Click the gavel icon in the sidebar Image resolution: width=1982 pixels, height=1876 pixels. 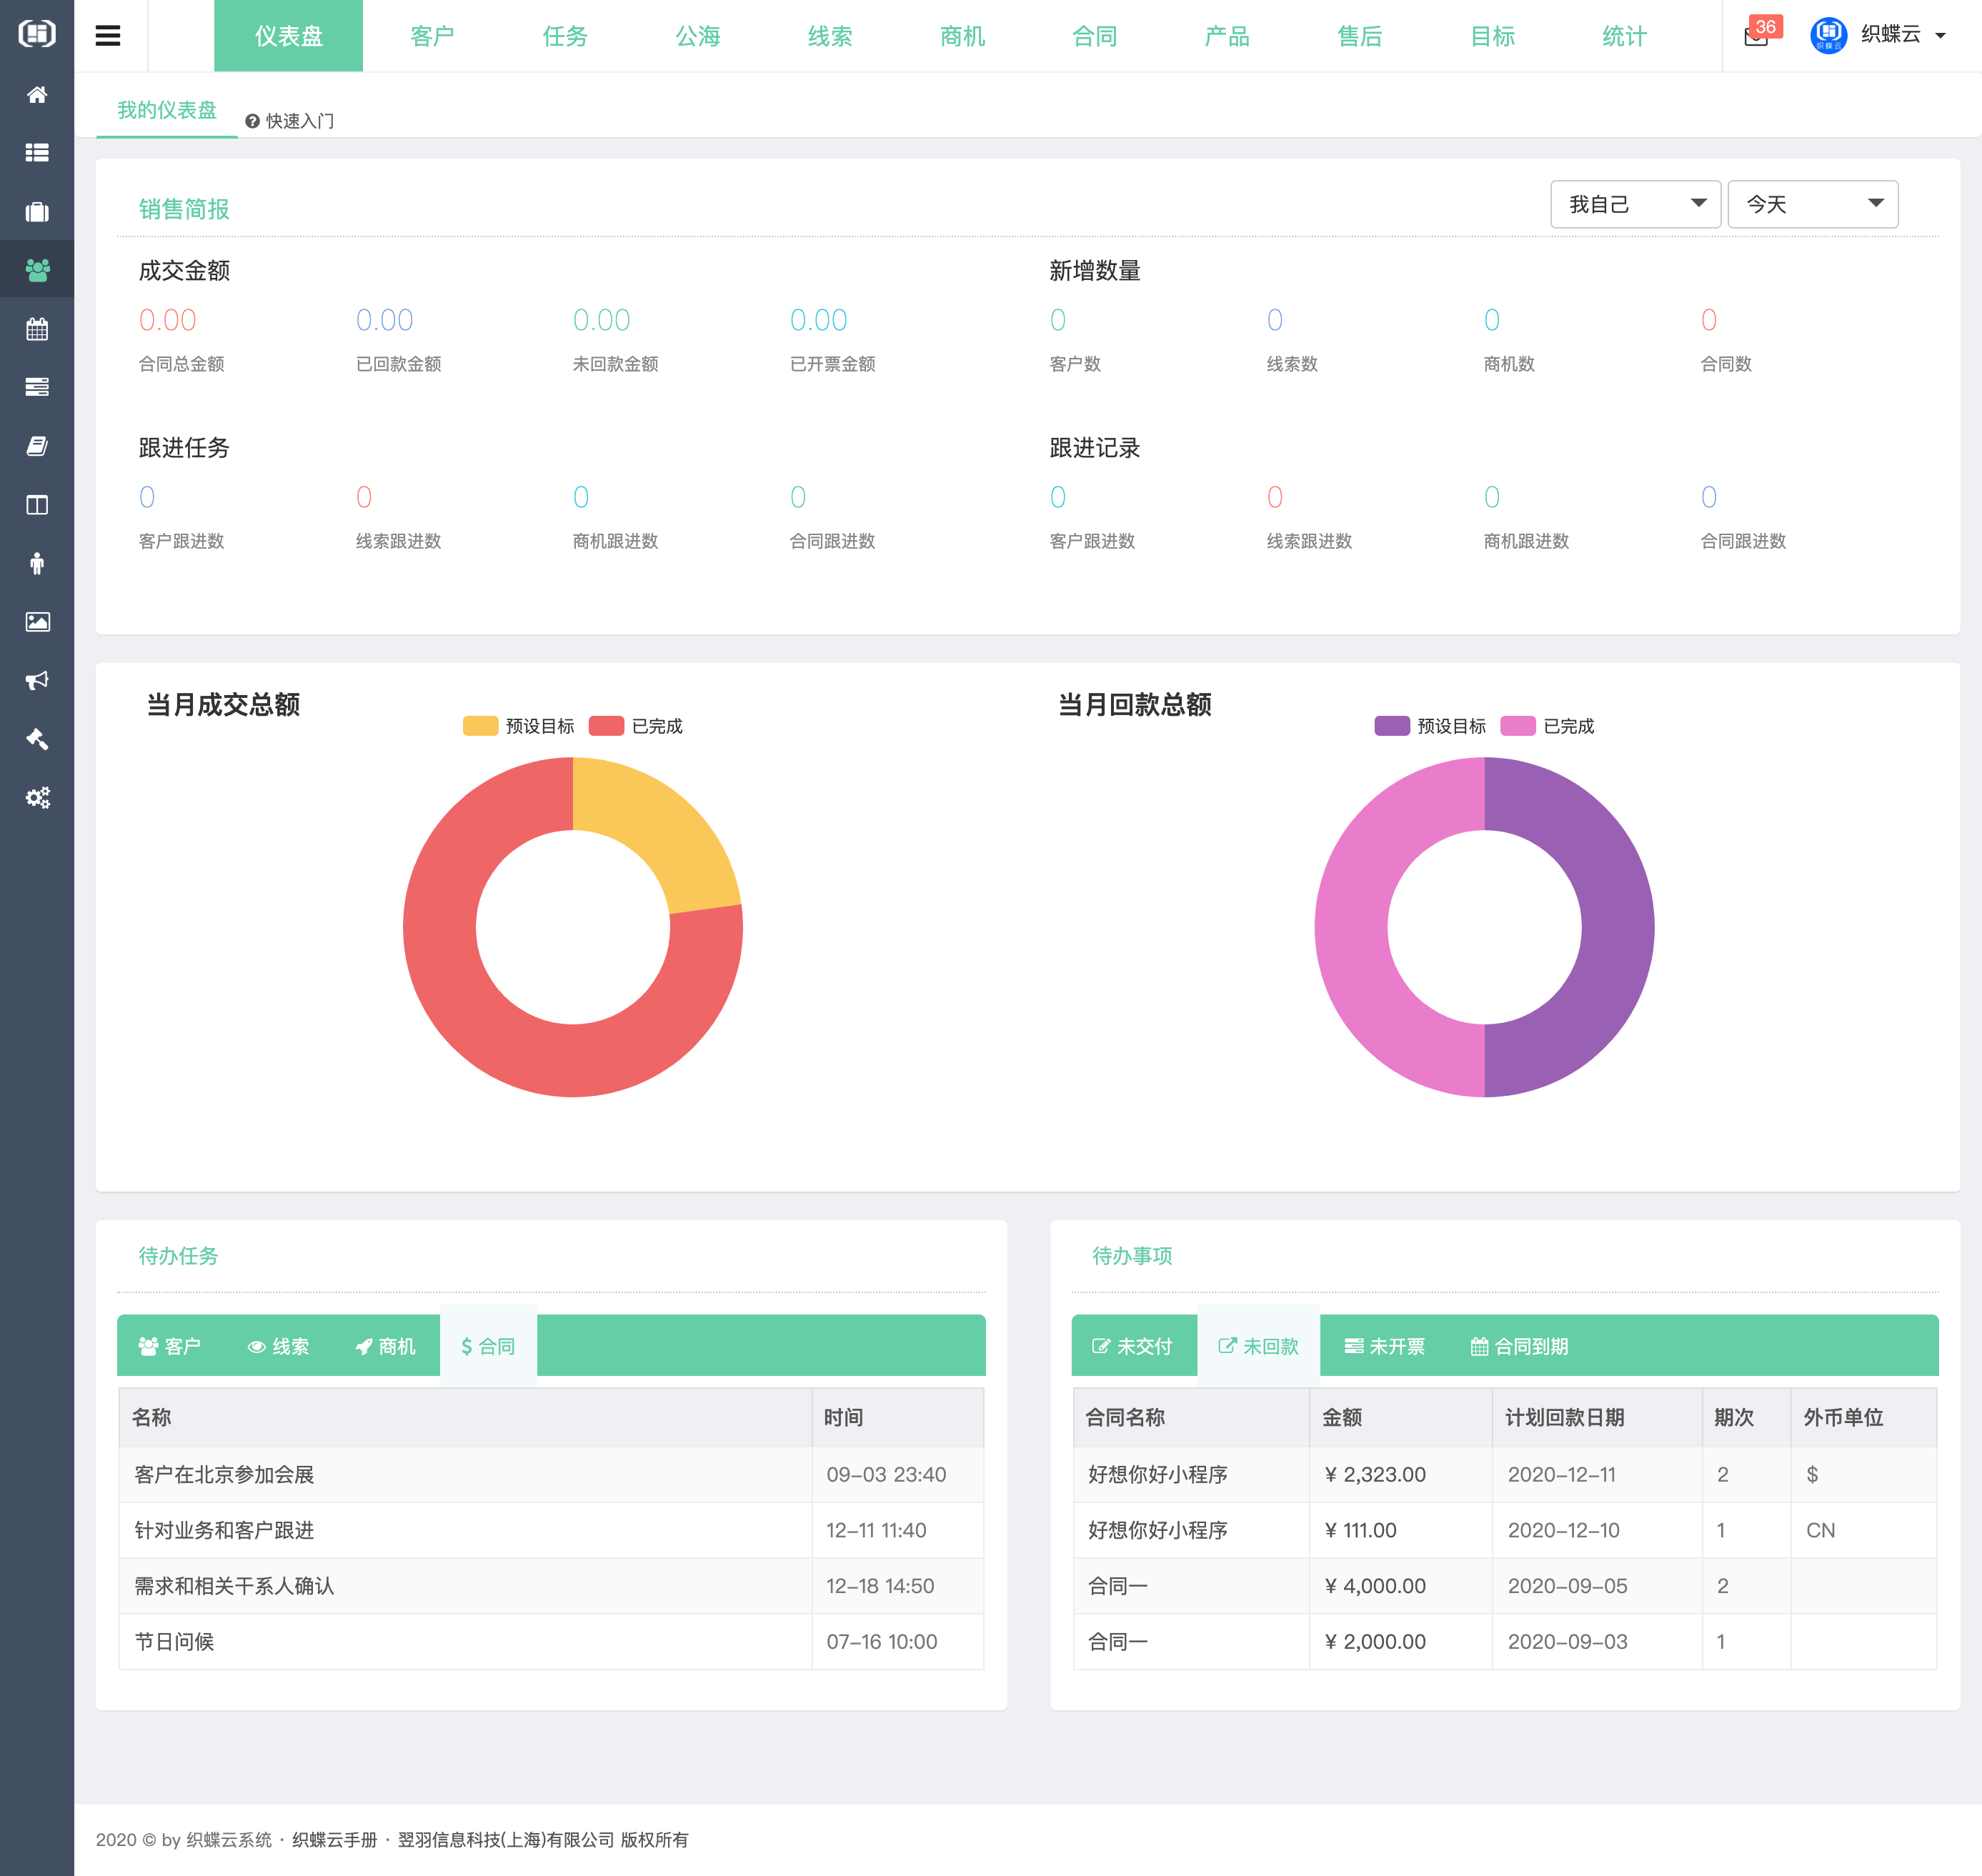coord(37,739)
